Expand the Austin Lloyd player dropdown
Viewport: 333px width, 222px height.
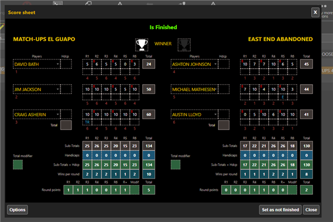pos(216,114)
